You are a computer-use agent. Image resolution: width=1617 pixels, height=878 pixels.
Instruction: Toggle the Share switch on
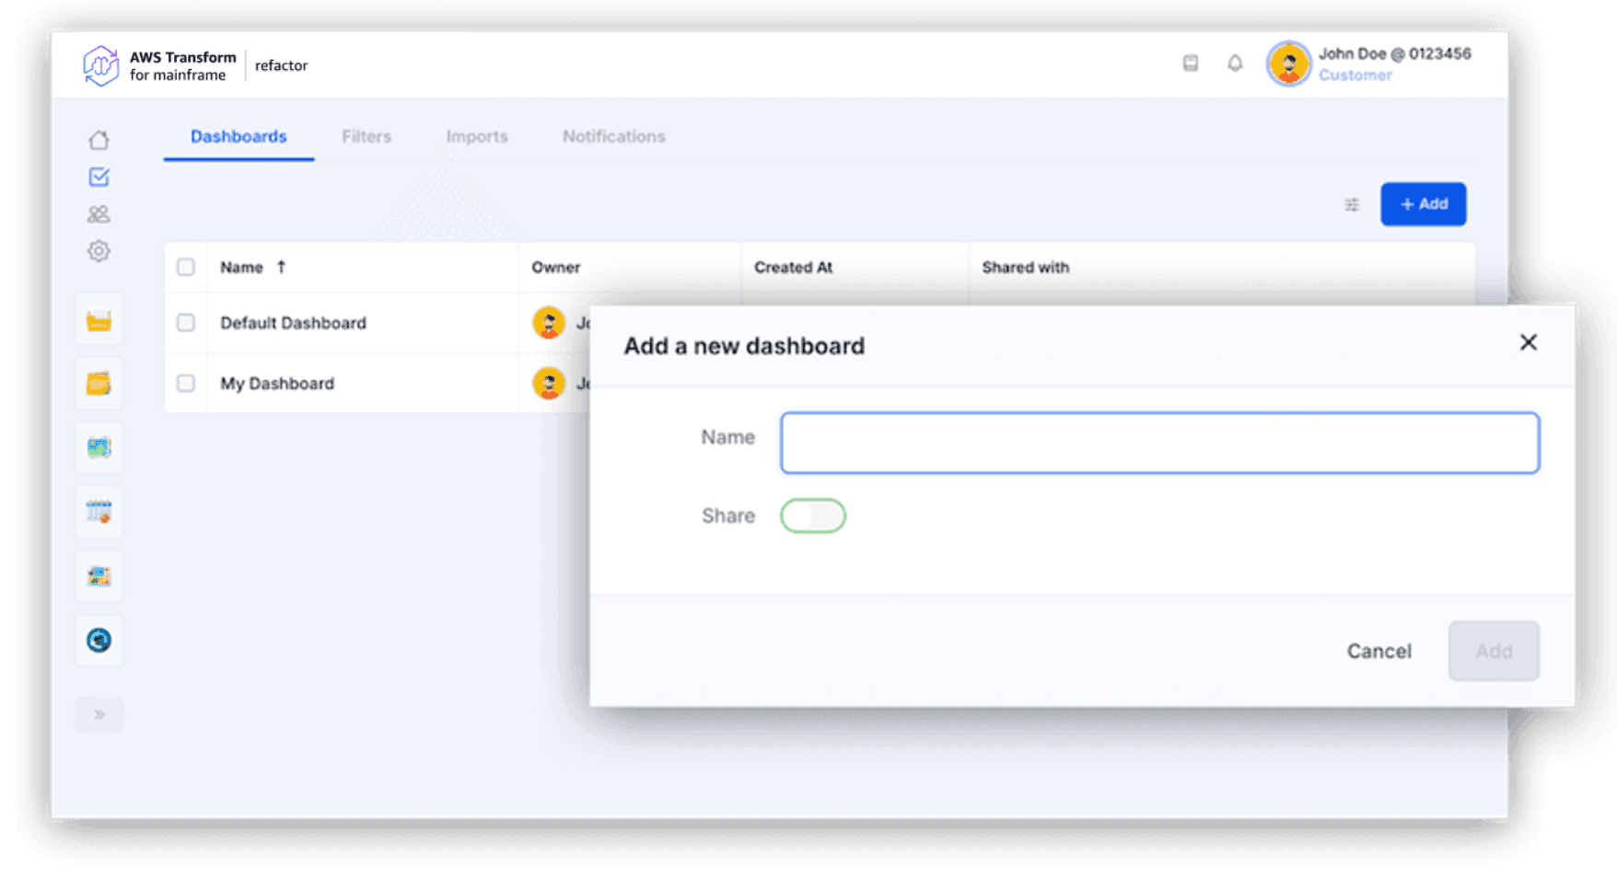point(812,515)
